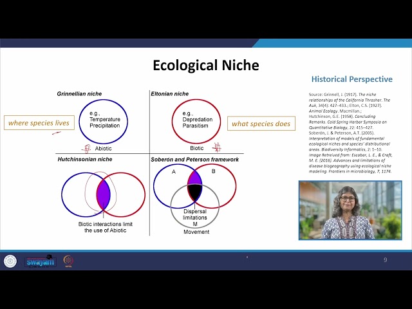Click the 'where species lives' text box
The height and width of the screenshot is (309, 412).
tap(39, 123)
